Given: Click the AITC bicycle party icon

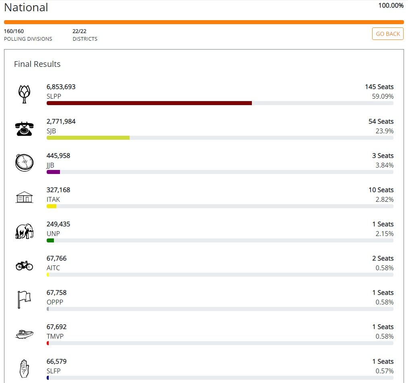Looking at the screenshot, I should click(x=24, y=265).
